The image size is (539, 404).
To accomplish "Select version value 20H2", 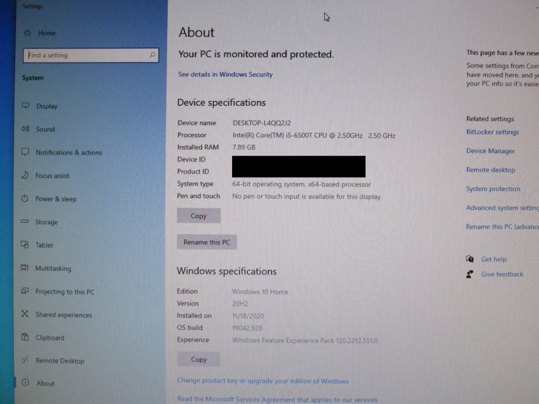I will point(240,304).
